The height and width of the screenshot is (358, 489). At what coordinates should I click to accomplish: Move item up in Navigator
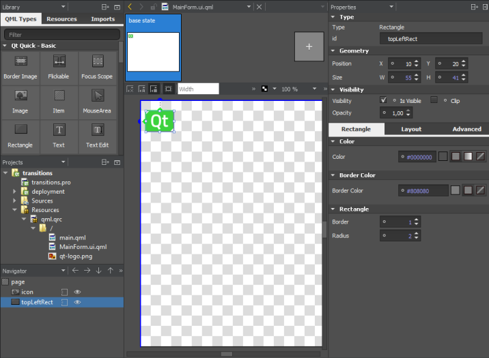pos(111,271)
